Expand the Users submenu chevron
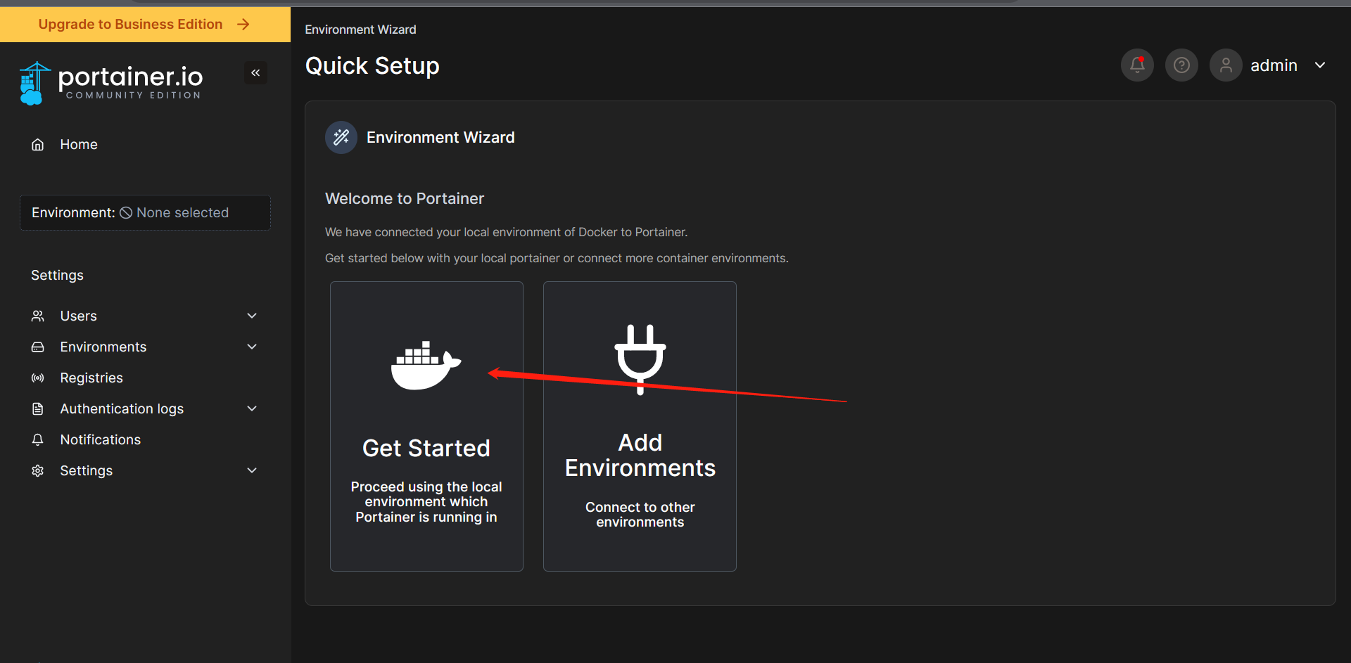Viewport: 1351px width, 663px height. [252, 316]
